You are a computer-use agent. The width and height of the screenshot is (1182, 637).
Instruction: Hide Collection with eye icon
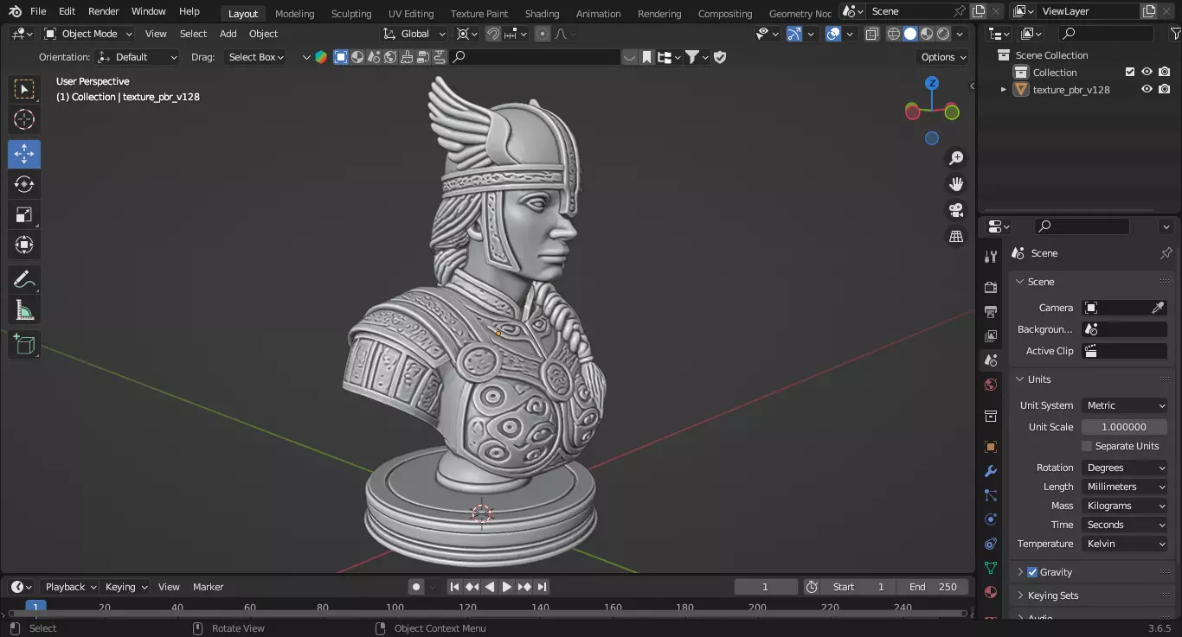tap(1147, 72)
